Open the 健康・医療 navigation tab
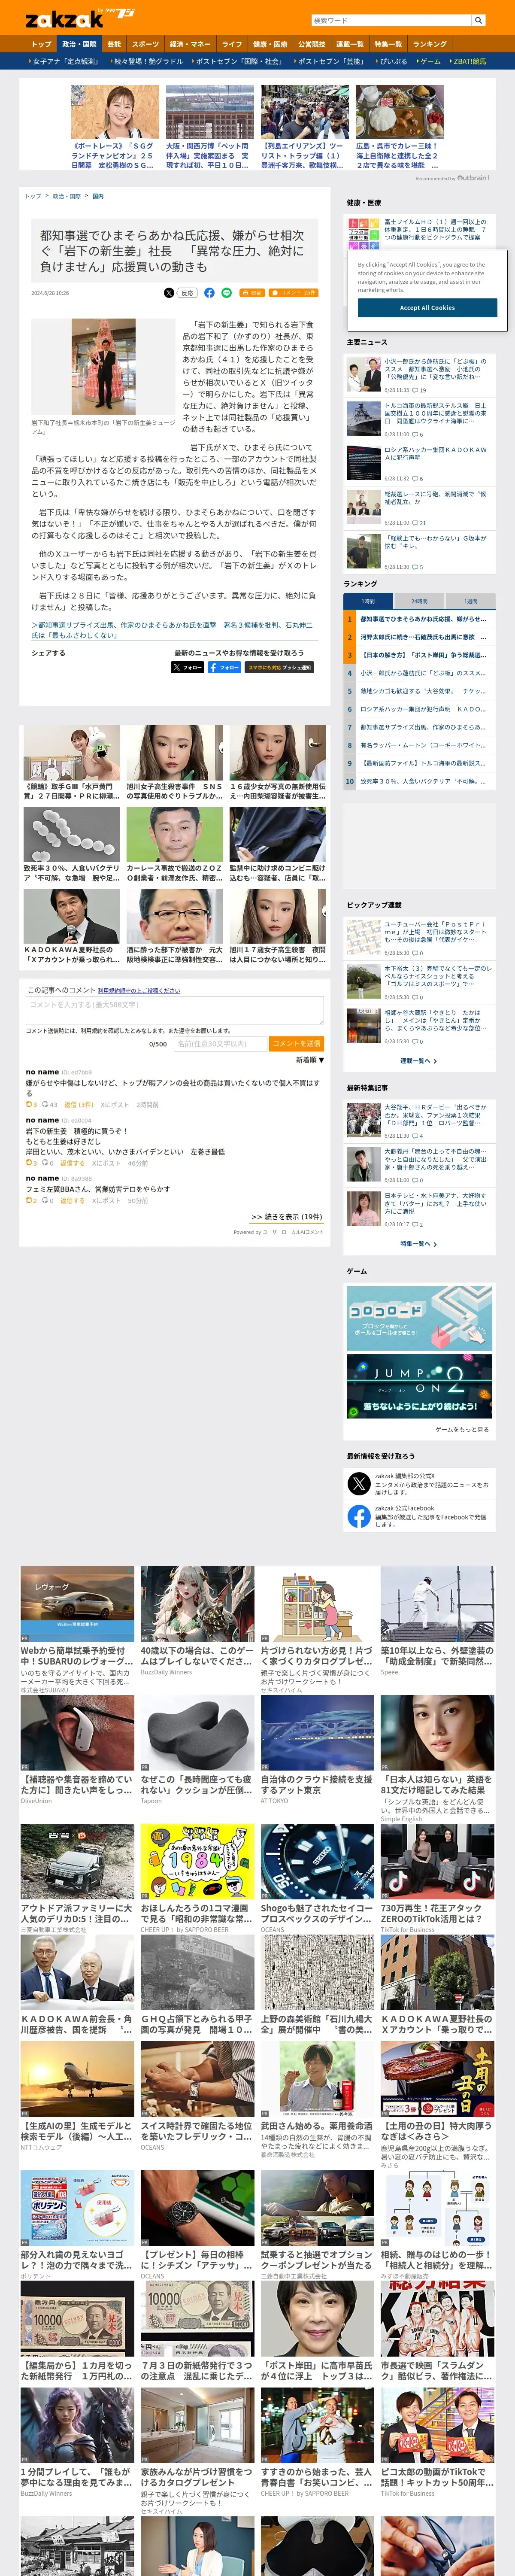This screenshot has height=2576, width=515. click(x=270, y=44)
